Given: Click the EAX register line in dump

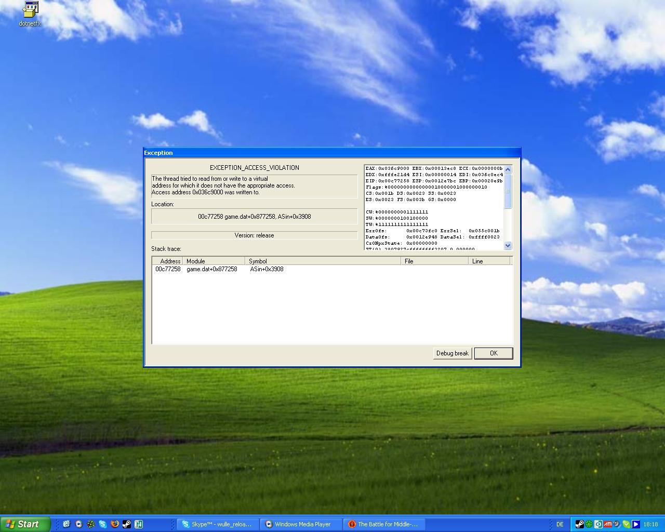Looking at the screenshot, I should coord(434,168).
